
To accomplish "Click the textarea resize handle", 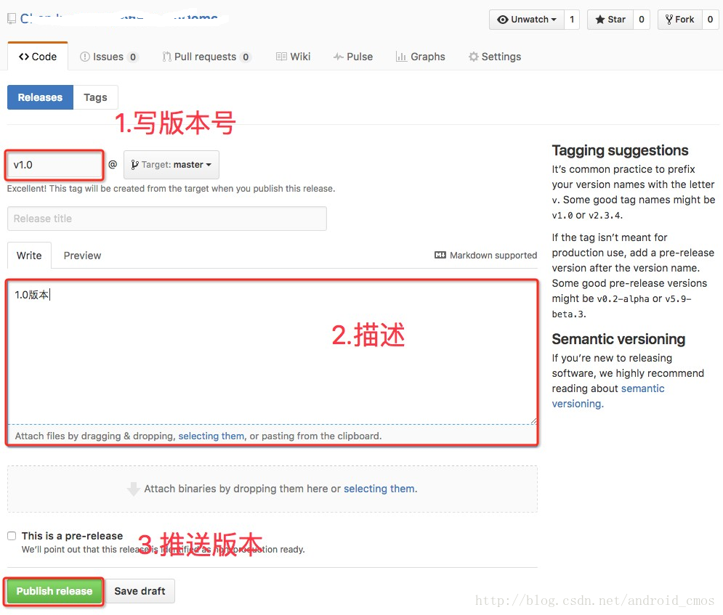I will pyautogui.click(x=533, y=420).
